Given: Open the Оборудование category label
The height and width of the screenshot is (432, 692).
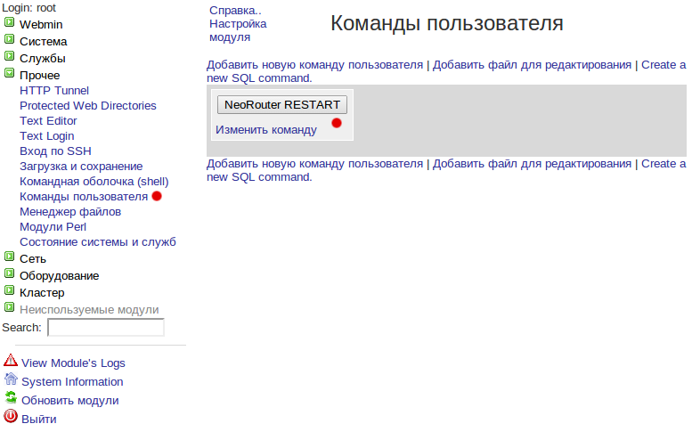Looking at the screenshot, I should click(x=59, y=276).
